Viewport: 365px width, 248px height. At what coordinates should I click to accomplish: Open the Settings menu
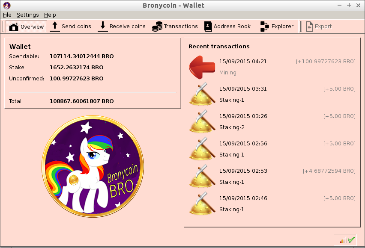(x=28, y=15)
